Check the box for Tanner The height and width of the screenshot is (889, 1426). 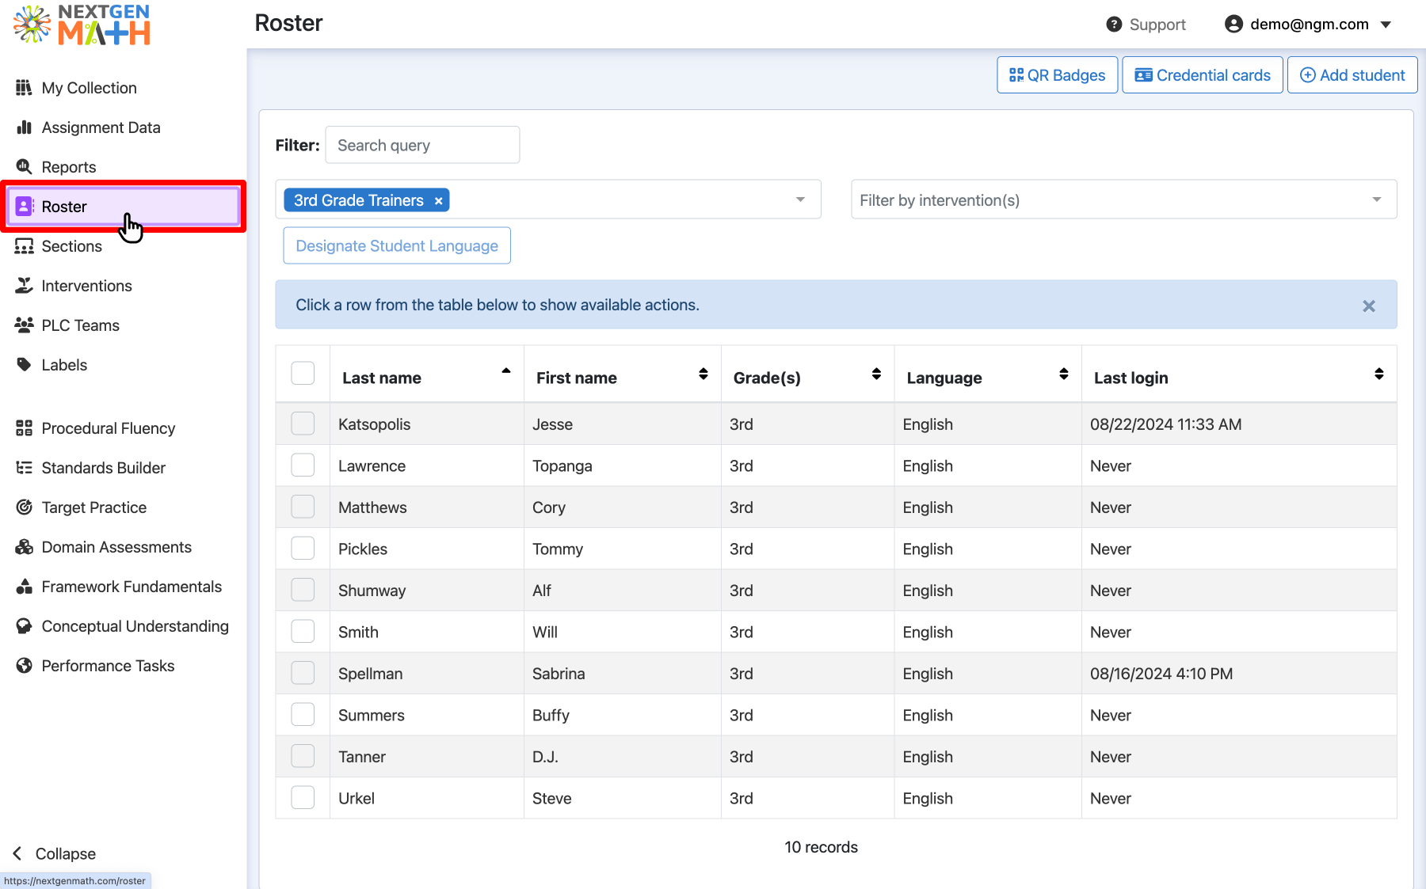303,756
